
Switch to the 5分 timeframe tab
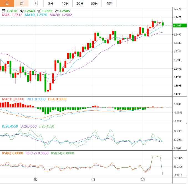click(x=51, y=4)
